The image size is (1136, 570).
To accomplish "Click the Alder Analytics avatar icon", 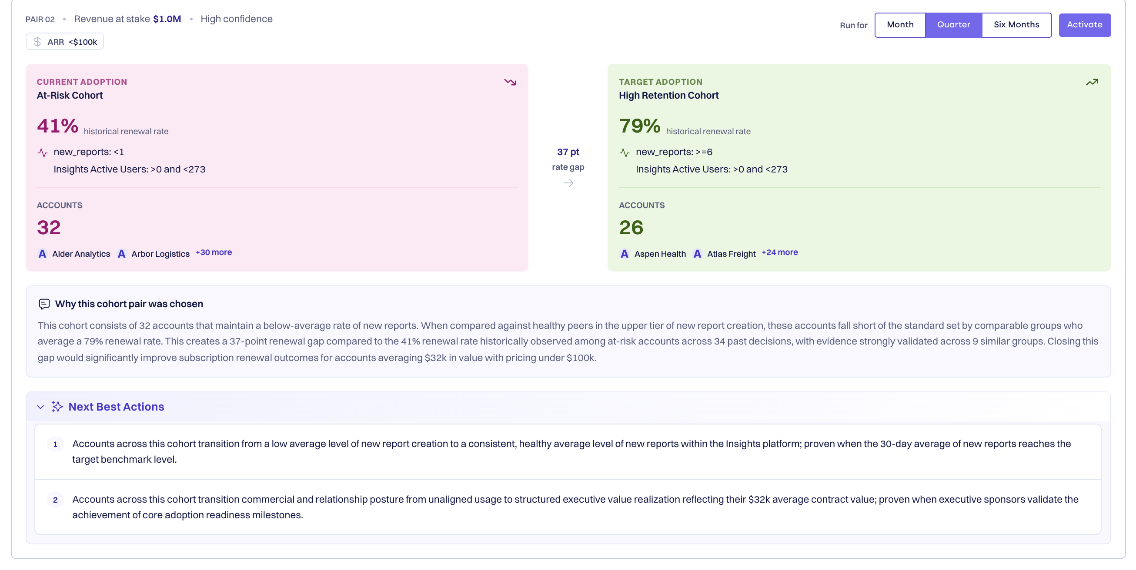I will click(x=42, y=254).
